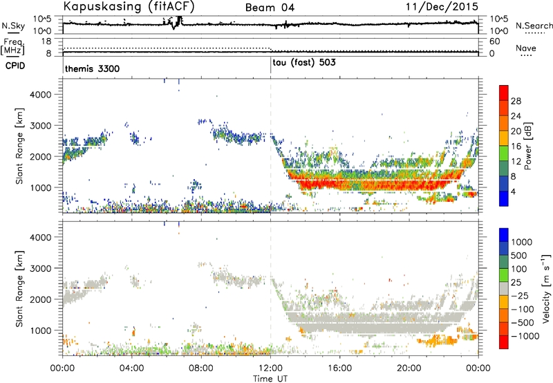Viewport: 553px width, 383px height.
Task: Select the "CPID" row label
Action: click(15, 66)
